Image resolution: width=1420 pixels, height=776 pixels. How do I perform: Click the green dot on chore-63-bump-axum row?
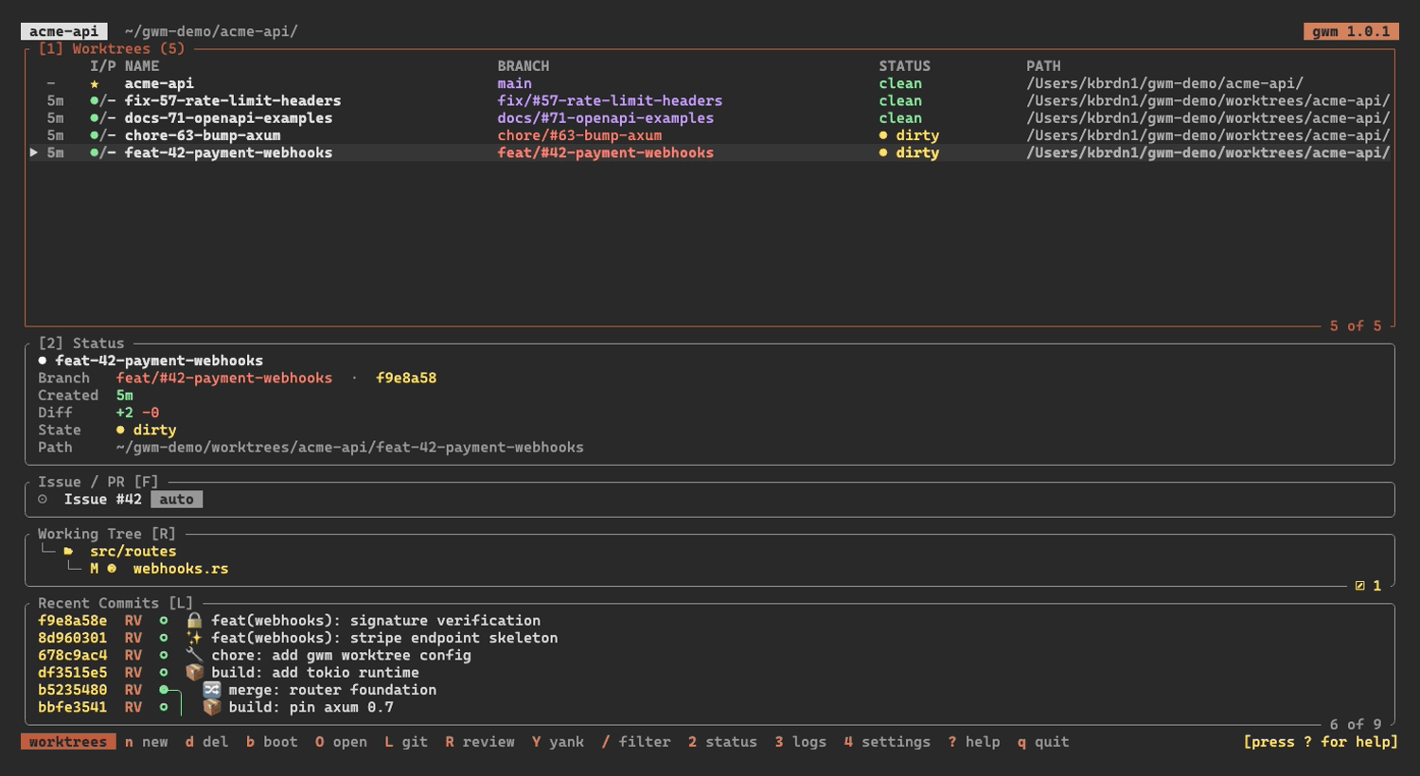click(95, 135)
